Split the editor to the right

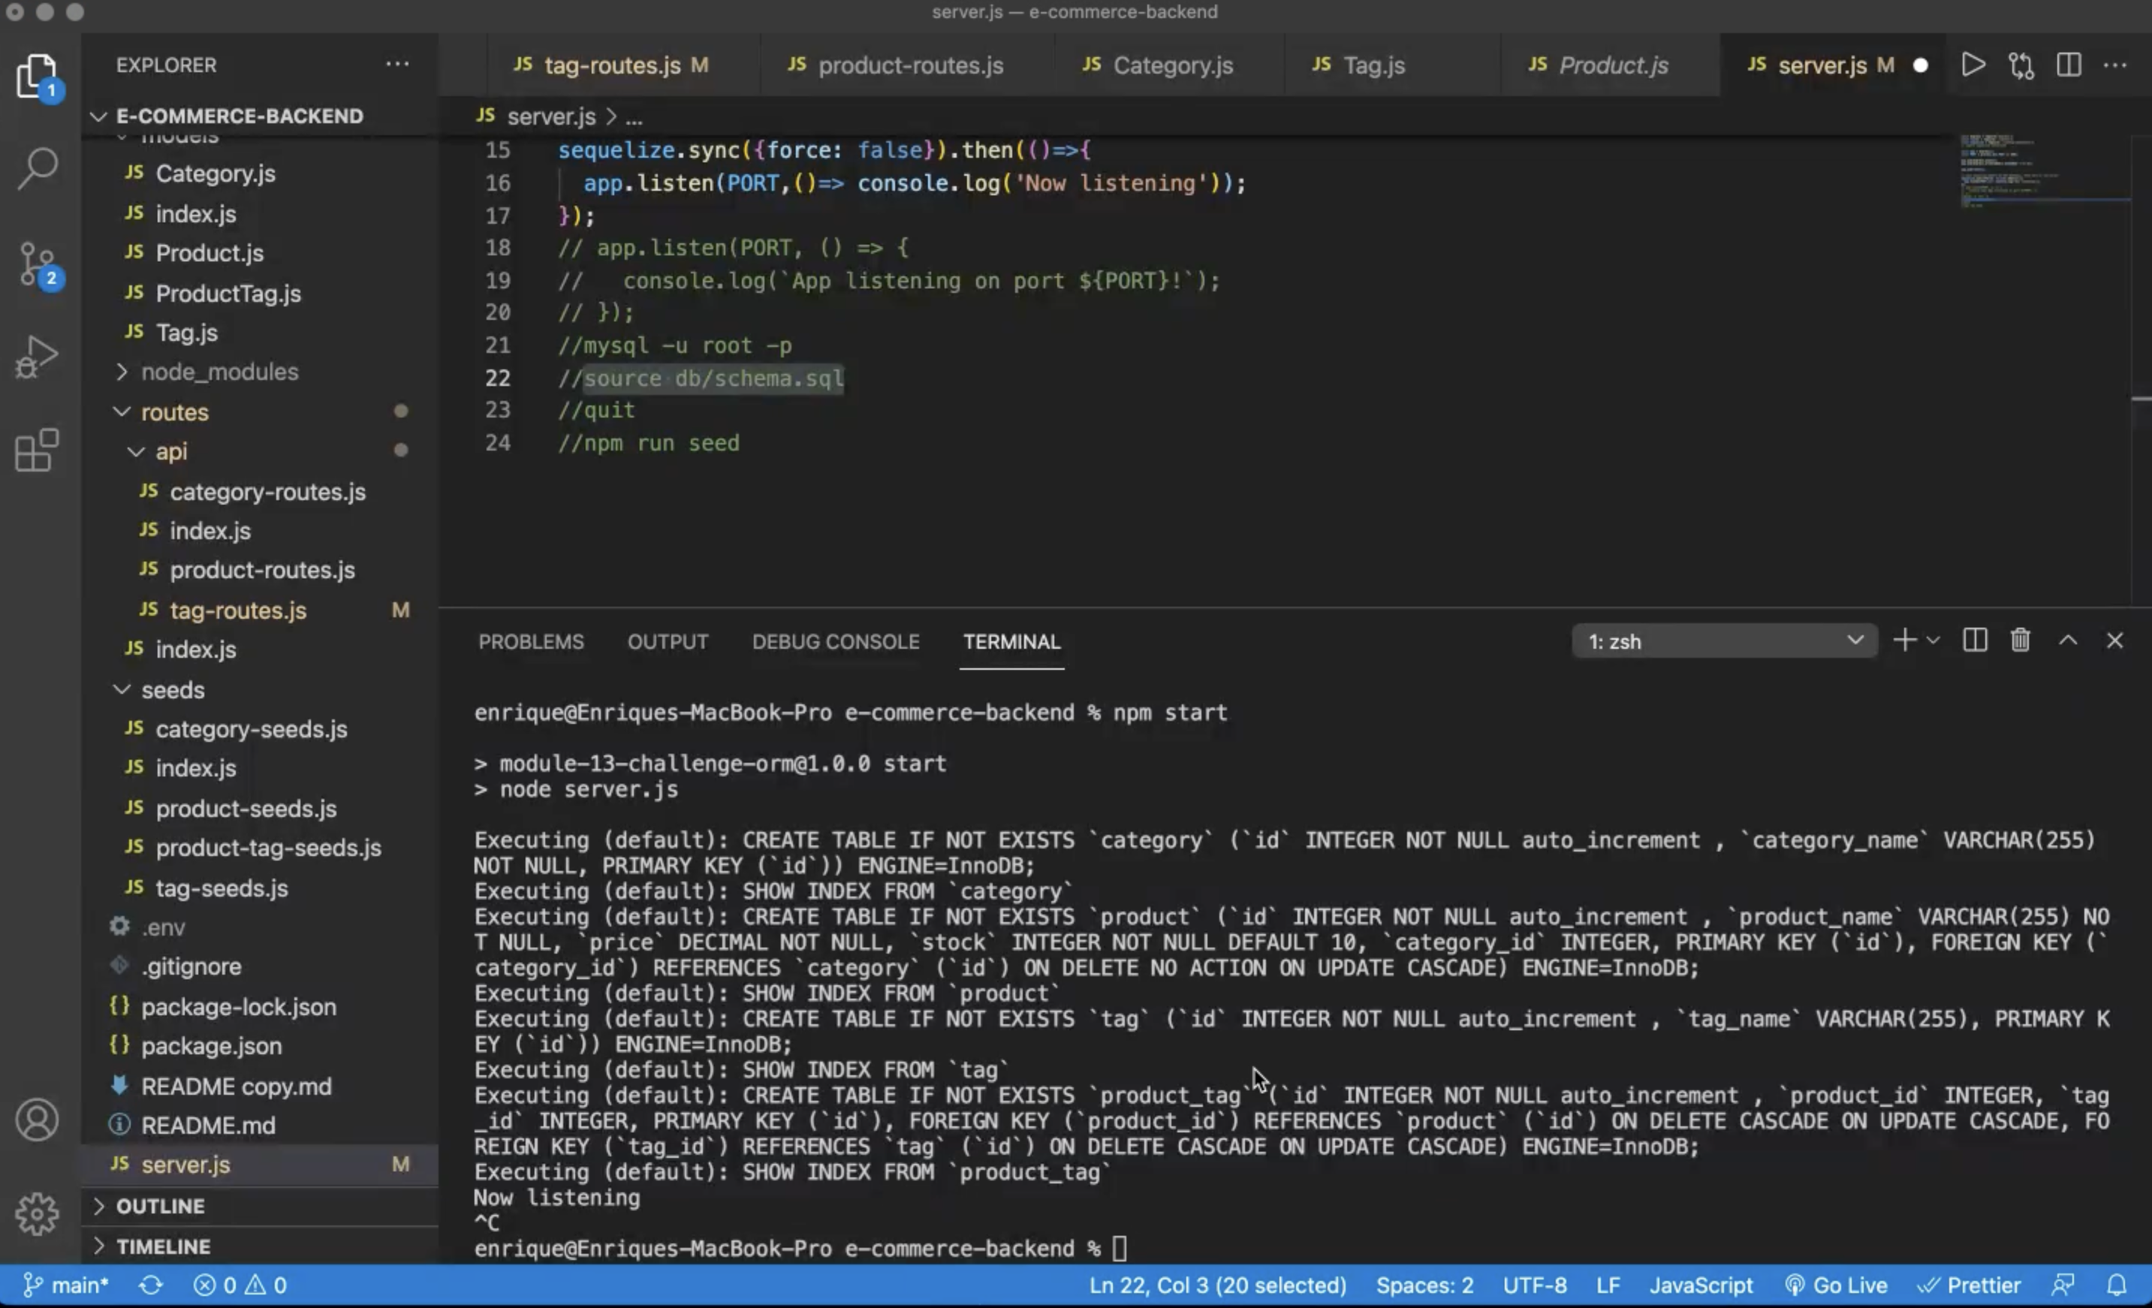(2068, 65)
